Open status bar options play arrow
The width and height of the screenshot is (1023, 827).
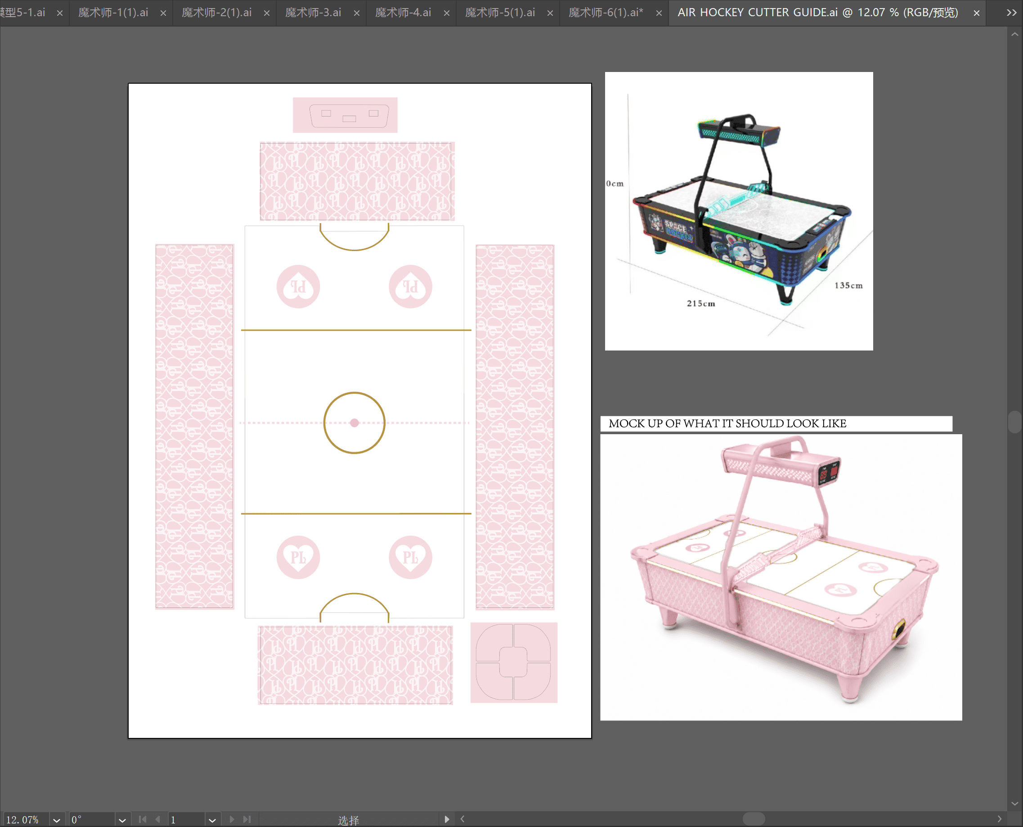(447, 819)
